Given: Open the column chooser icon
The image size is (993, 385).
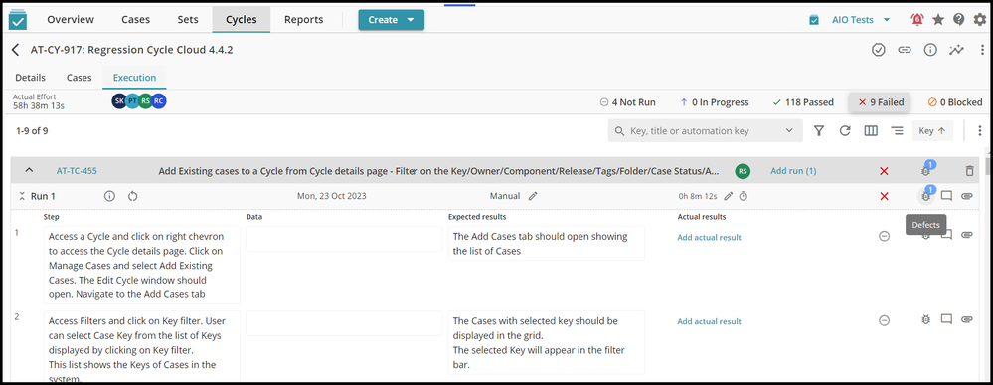Looking at the screenshot, I should point(871,131).
